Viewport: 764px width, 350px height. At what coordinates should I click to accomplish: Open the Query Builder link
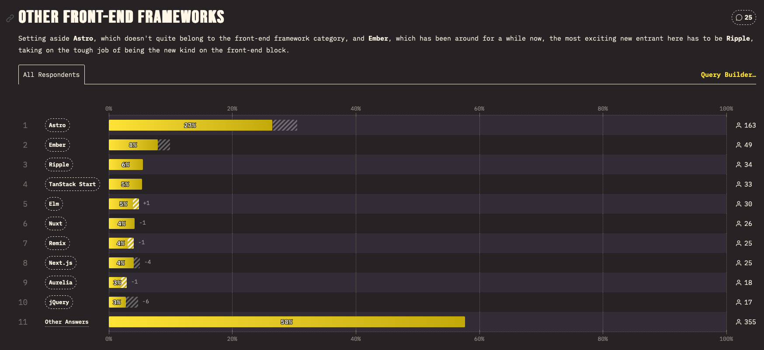tap(728, 75)
